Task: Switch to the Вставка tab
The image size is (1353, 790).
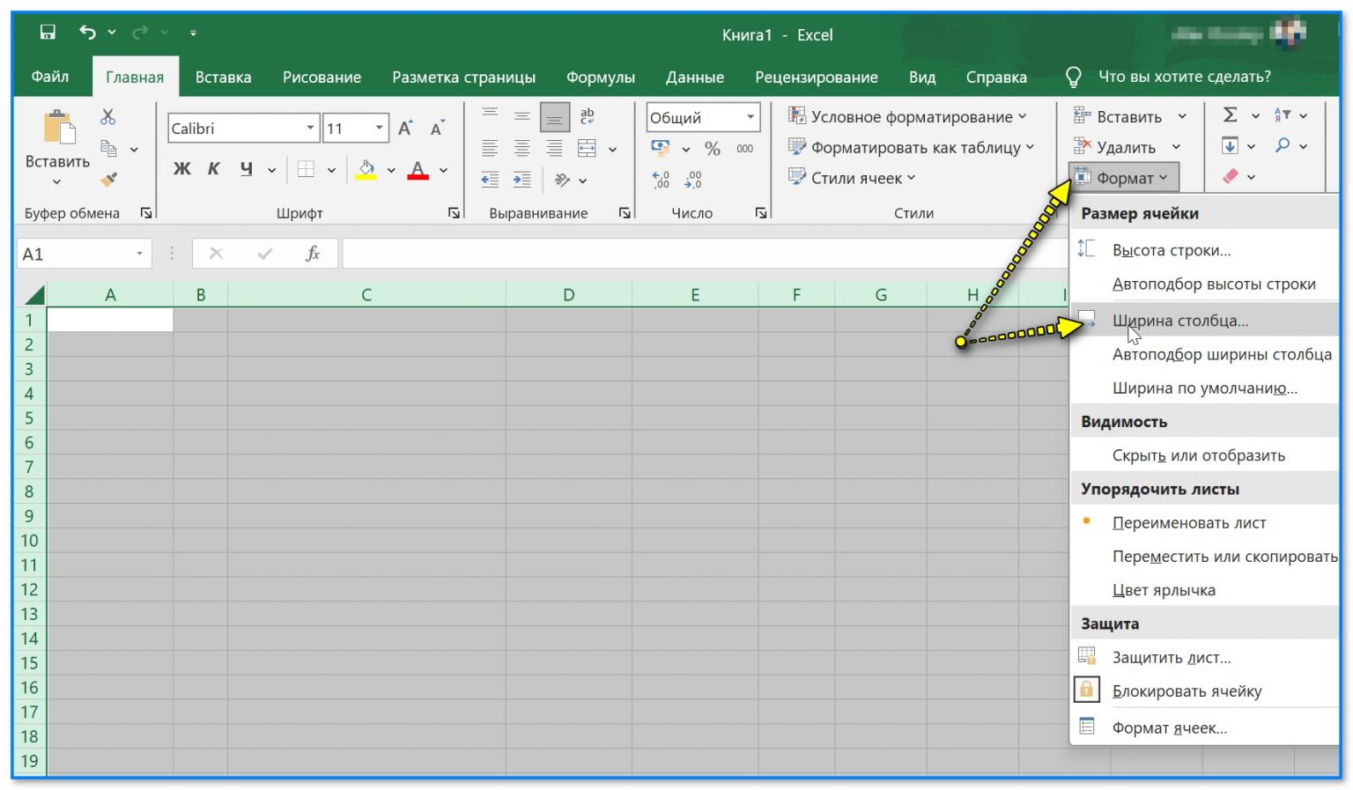Action: [x=223, y=77]
